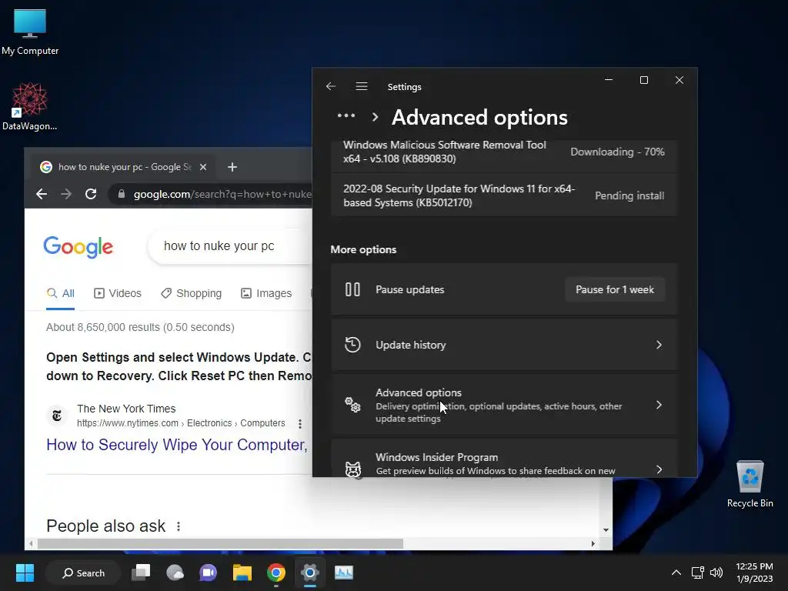Open the cloud app on the taskbar

[x=175, y=573]
